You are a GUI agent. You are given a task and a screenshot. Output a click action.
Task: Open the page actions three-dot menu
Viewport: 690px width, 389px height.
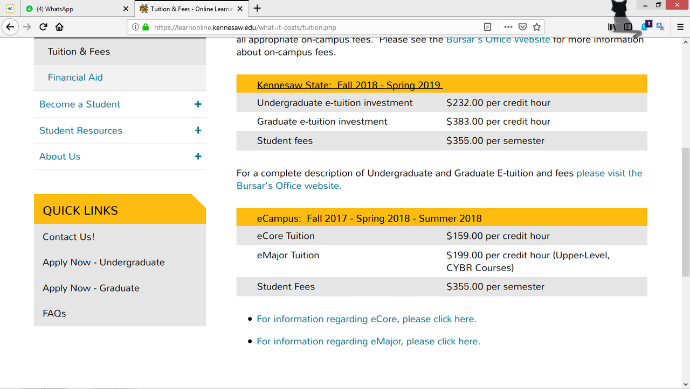[508, 27]
